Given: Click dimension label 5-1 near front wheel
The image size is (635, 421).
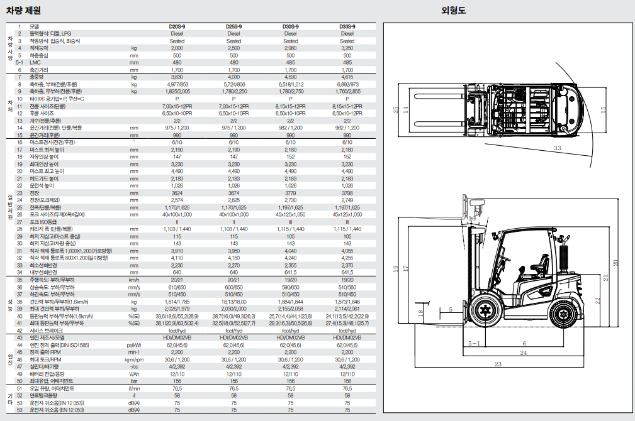Looking at the screenshot, I should (x=474, y=343).
